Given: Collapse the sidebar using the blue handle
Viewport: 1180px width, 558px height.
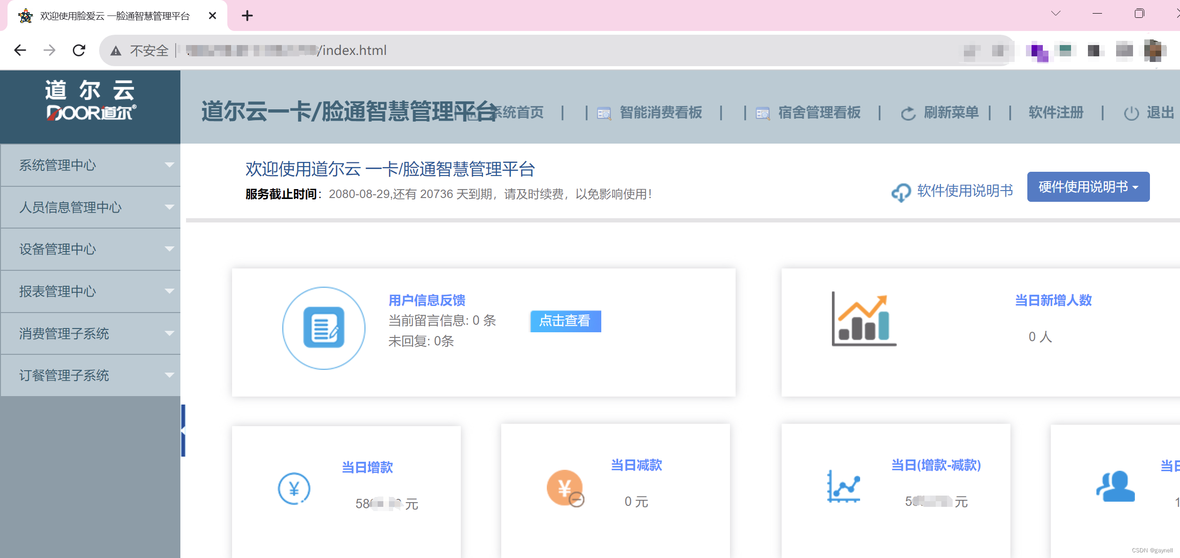Looking at the screenshot, I should coord(183,430).
